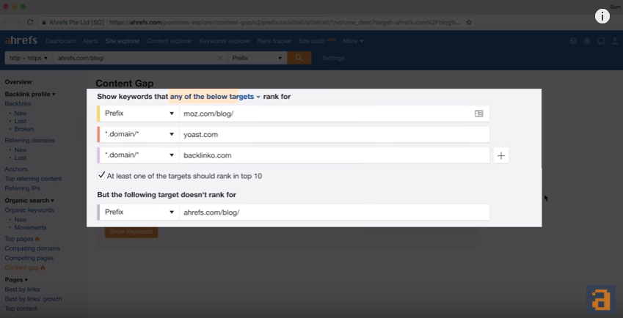This screenshot has width=623, height=318.
Task: Open Content gap in sidebar
Action: coord(22,267)
